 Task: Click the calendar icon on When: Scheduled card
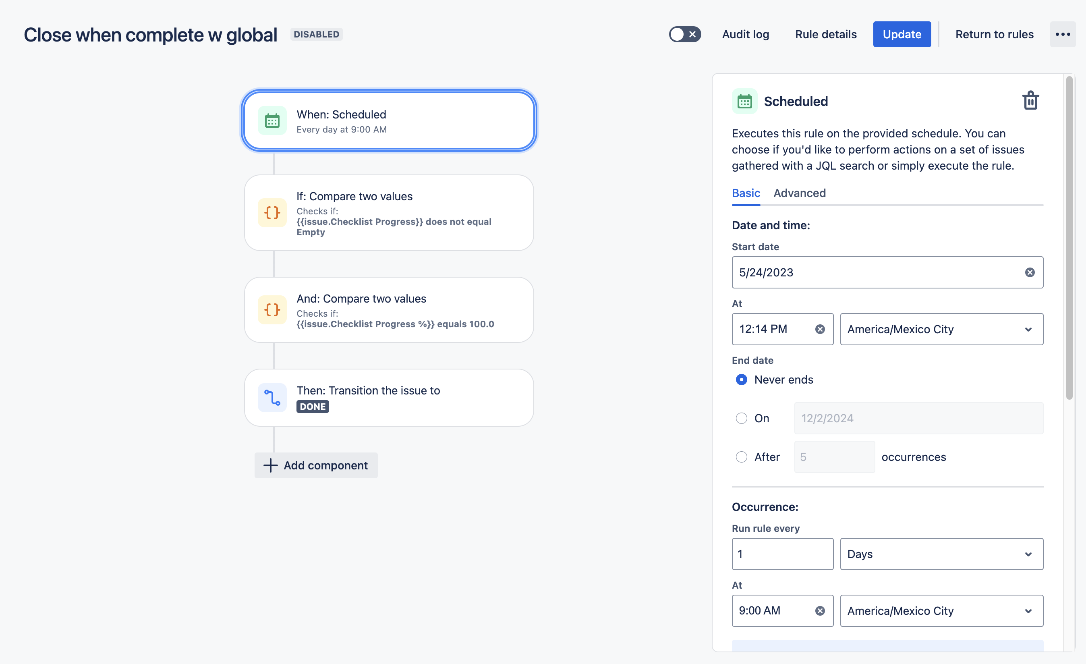[272, 120]
